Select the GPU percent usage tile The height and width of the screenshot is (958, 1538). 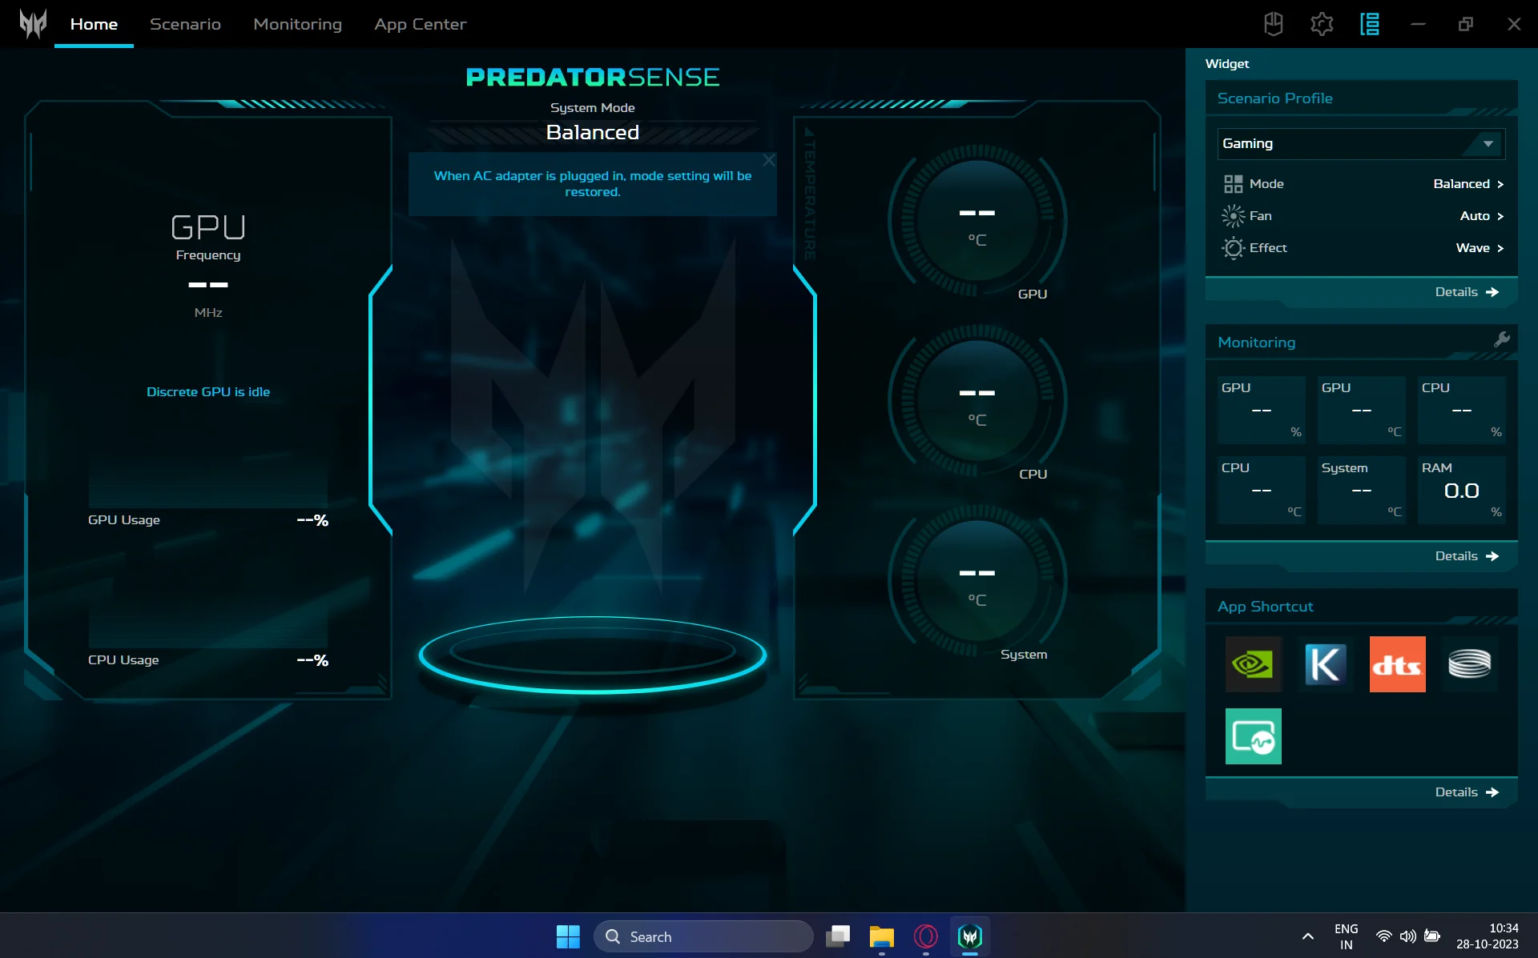pyautogui.click(x=1262, y=410)
